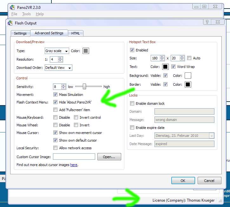Click the Custom Cursor Image text field

click(x=74, y=157)
